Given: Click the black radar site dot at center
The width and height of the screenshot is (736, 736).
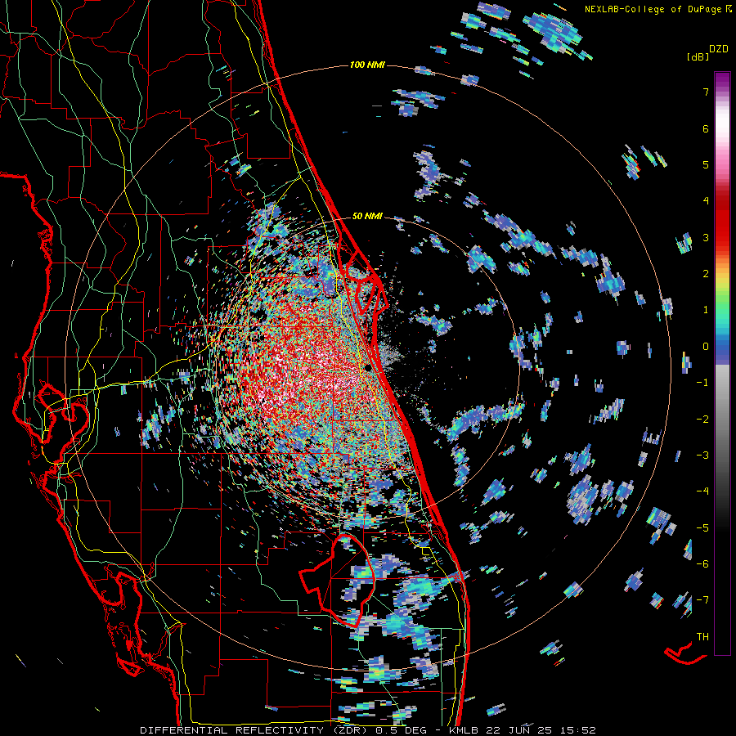Looking at the screenshot, I should pyautogui.click(x=368, y=368).
